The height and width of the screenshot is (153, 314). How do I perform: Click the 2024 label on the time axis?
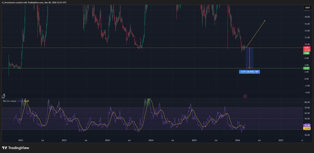tap(150, 140)
